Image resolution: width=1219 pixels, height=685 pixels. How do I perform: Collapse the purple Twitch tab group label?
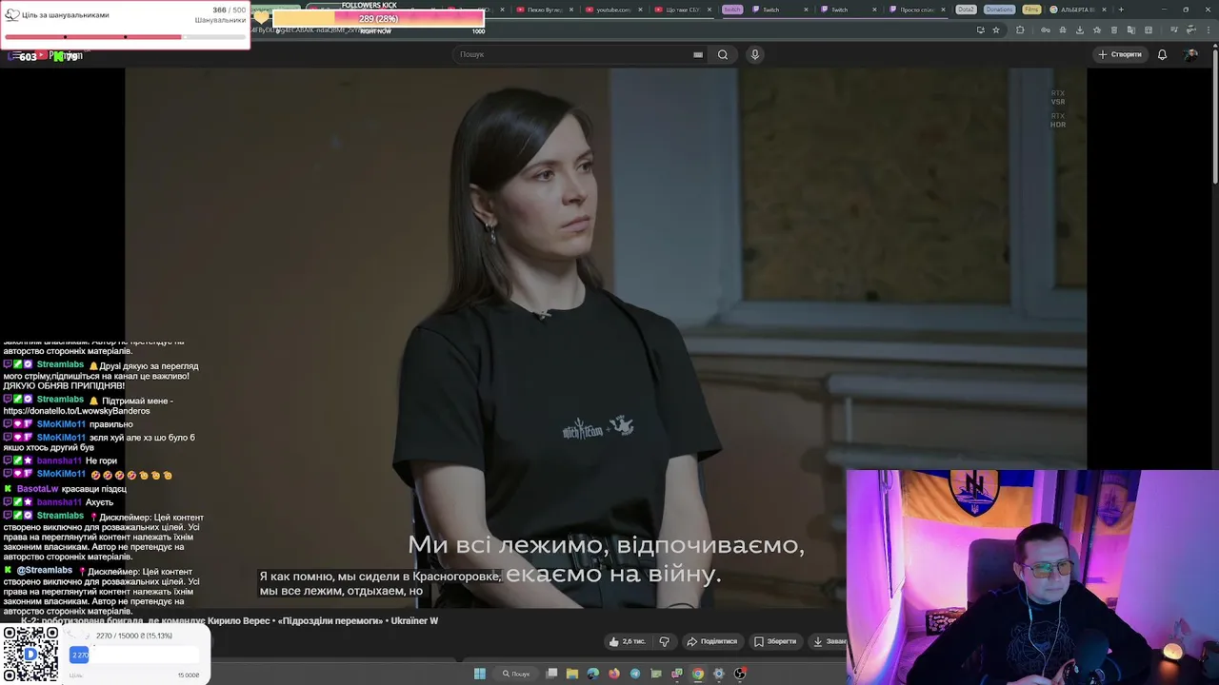point(731,10)
